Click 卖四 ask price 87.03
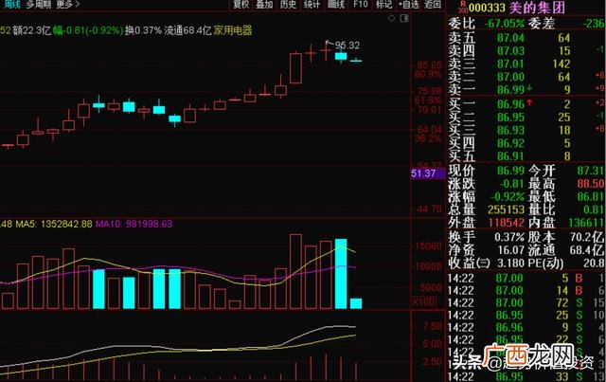The height and width of the screenshot is (382, 606). (x=510, y=50)
